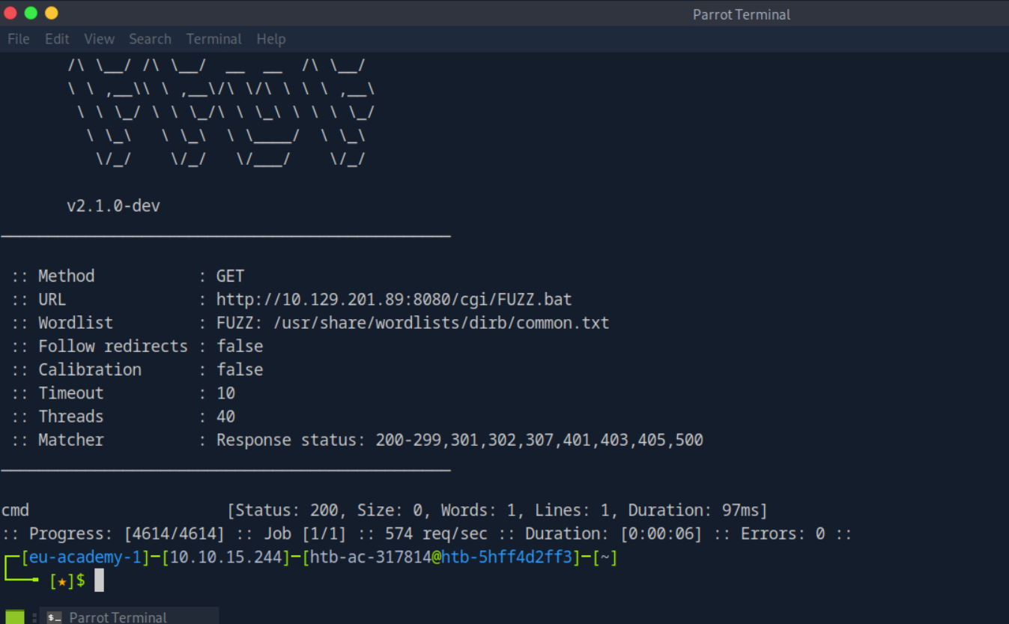The height and width of the screenshot is (624, 1009).
Task: Open the Help menu
Action: [x=270, y=39]
